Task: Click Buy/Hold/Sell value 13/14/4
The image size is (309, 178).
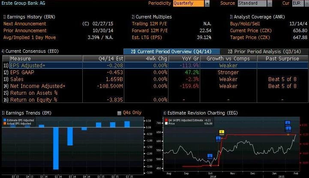Action: click(298, 24)
